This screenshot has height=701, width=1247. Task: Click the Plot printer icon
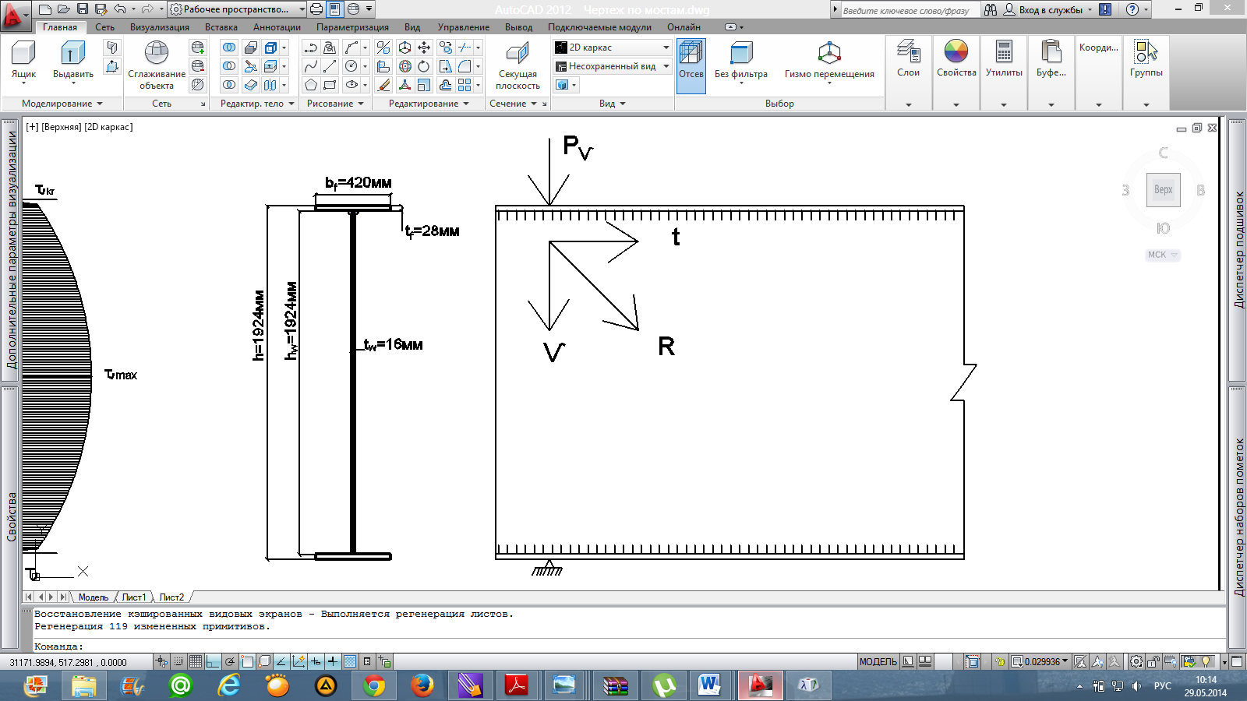(x=316, y=9)
